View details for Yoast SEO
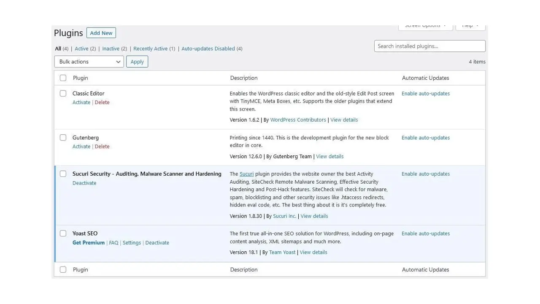Image resolution: width=540 pixels, height=304 pixels. 313,252
